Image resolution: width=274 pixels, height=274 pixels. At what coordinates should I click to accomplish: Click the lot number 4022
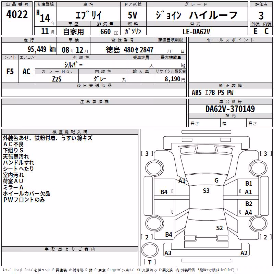coord(17,14)
